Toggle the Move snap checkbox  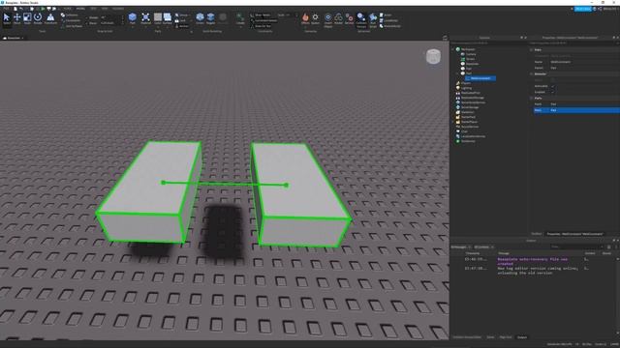click(x=87, y=23)
